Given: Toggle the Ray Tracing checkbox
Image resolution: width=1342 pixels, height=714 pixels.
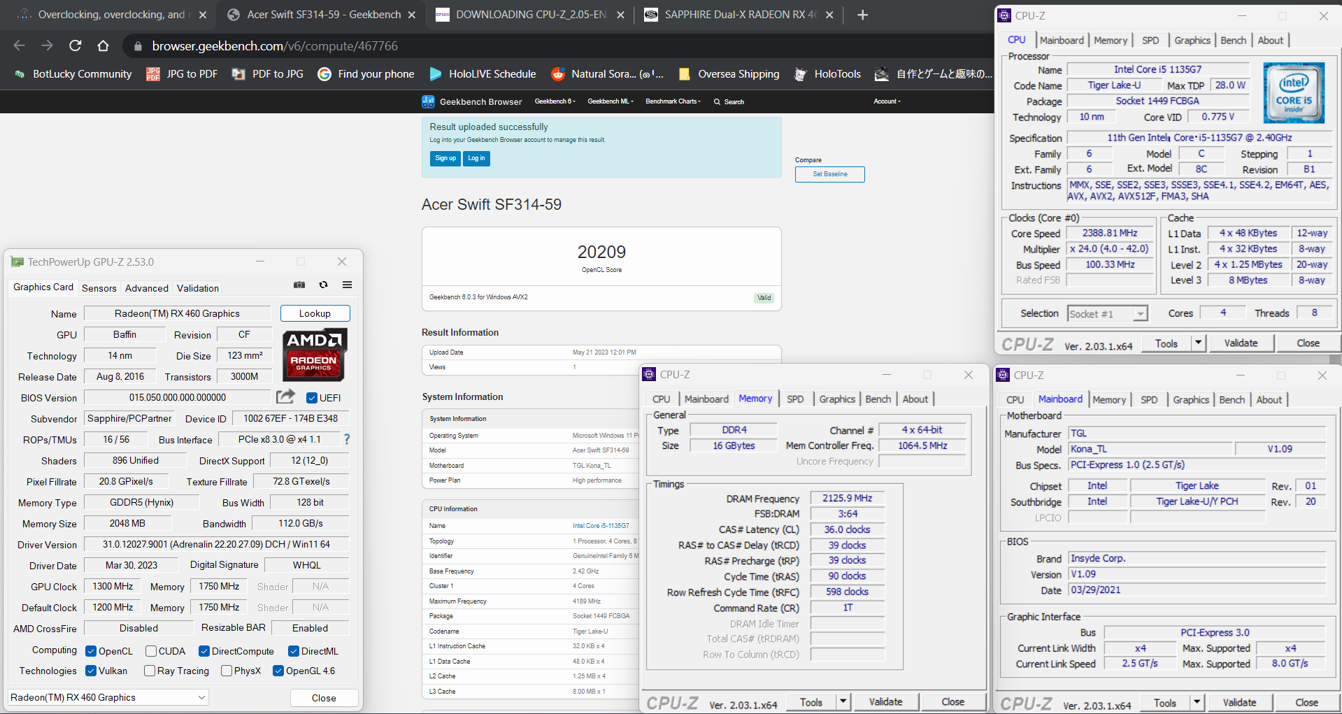Looking at the screenshot, I should coord(149,671).
